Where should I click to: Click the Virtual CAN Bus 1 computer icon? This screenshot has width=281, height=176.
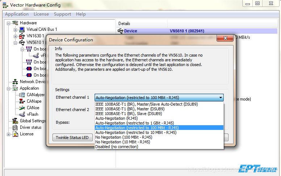click(x=22, y=29)
